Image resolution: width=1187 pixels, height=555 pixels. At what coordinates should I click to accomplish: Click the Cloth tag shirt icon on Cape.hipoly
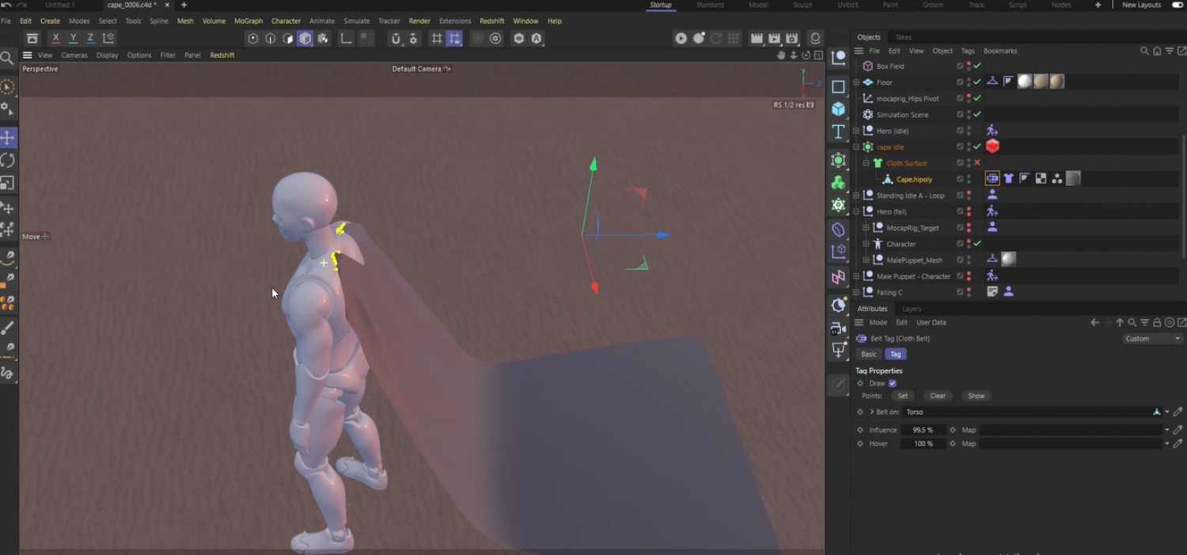1009,179
